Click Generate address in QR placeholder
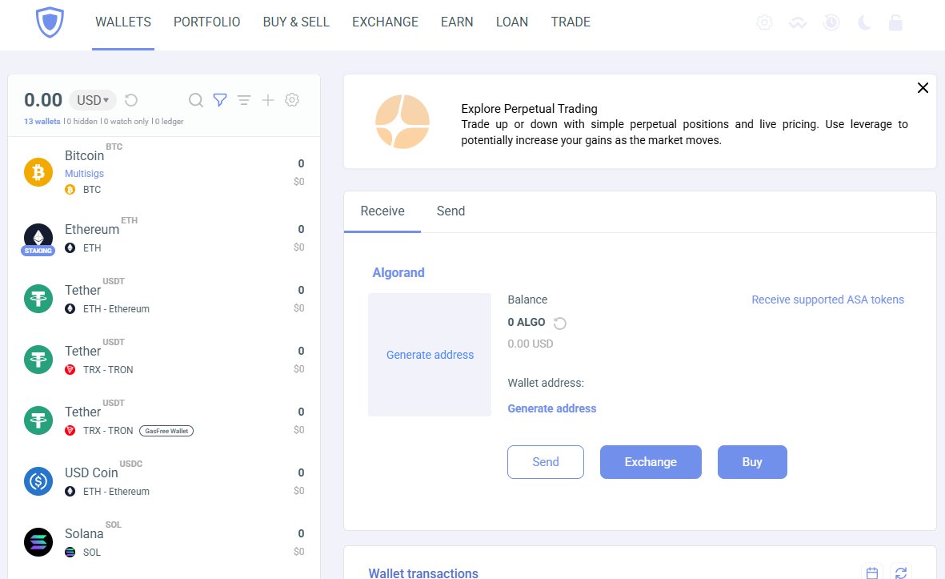This screenshot has width=945, height=579. 430,356
